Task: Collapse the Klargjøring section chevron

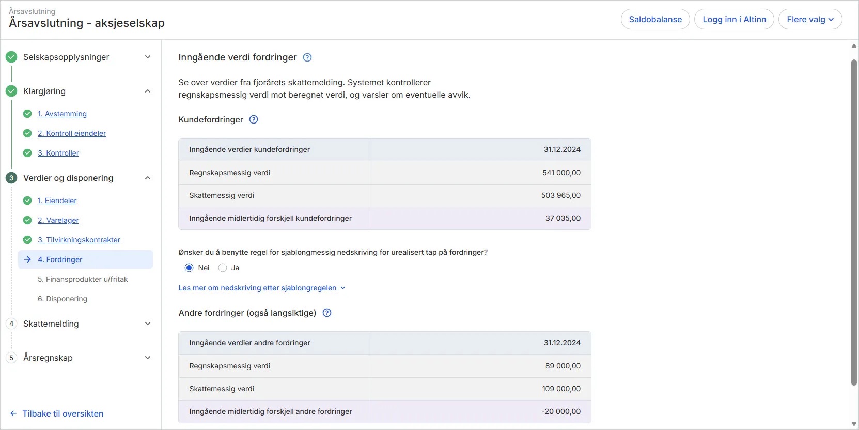Action: coord(148,91)
